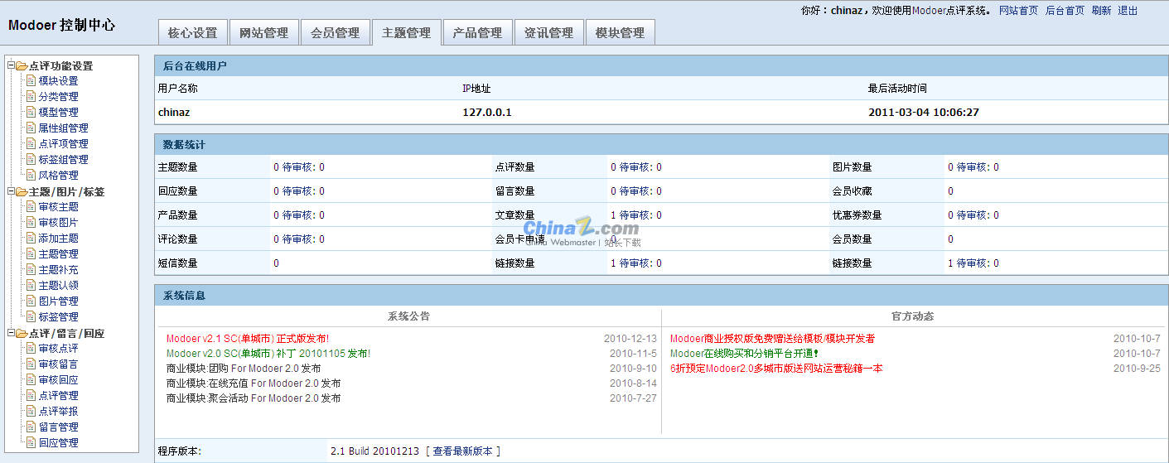
Task: Click the page icon beside 添加主题
Action: 31,239
